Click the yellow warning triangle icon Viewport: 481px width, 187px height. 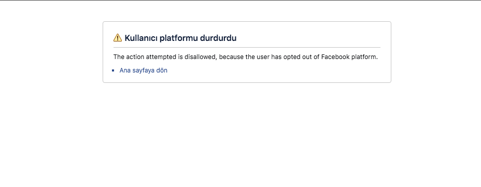[118, 38]
